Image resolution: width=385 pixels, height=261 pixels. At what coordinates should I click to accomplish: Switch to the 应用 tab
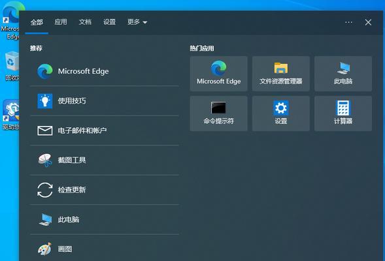(x=61, y=22)
